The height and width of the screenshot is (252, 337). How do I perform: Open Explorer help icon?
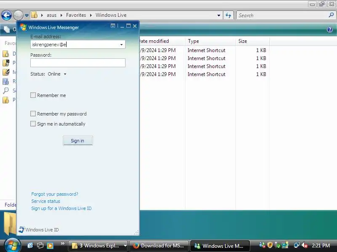(x=330, y=29)
